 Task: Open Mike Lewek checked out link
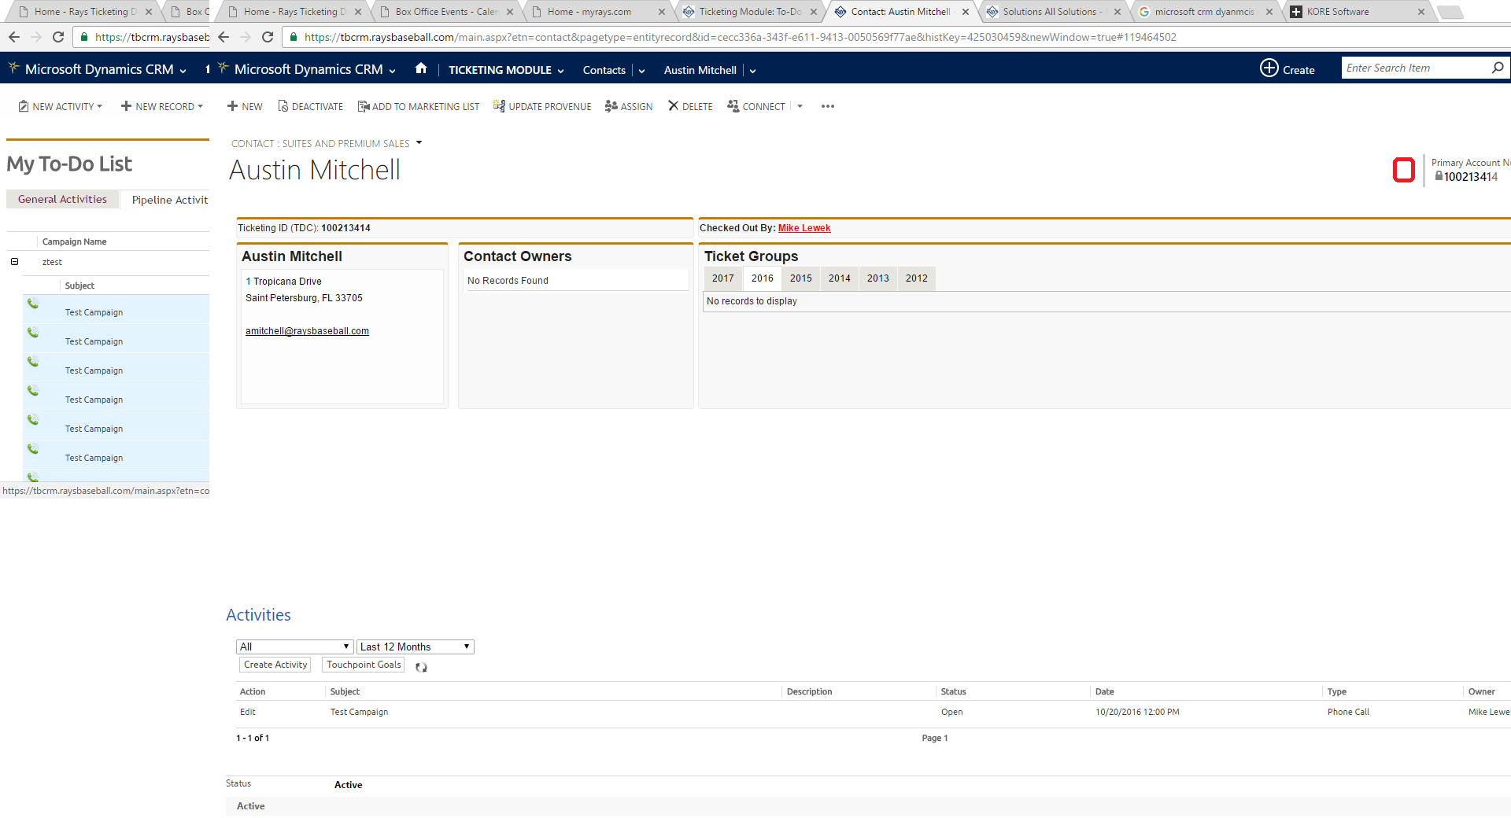804,228
